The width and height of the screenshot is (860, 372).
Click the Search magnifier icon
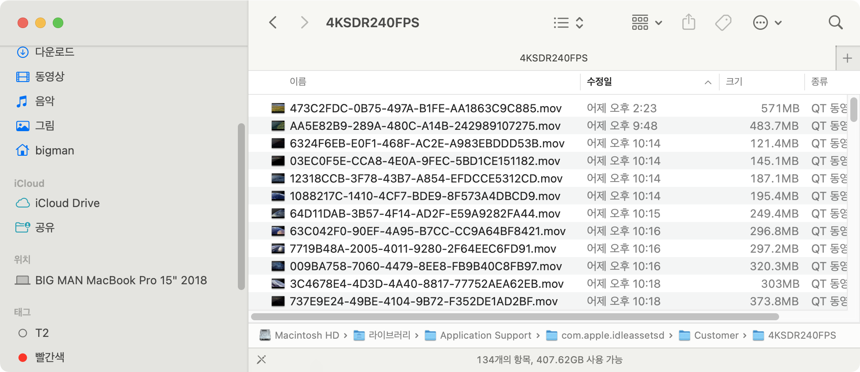(835, 22)
